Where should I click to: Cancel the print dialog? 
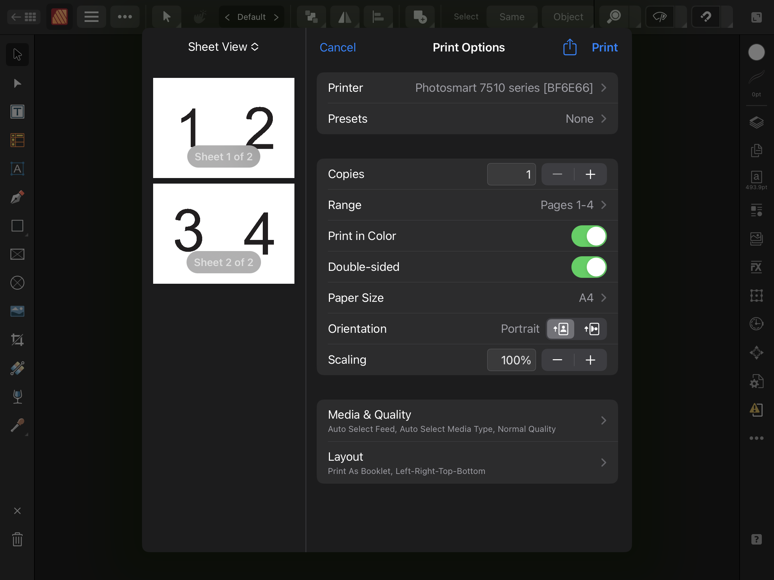click(x=337, y=48)
